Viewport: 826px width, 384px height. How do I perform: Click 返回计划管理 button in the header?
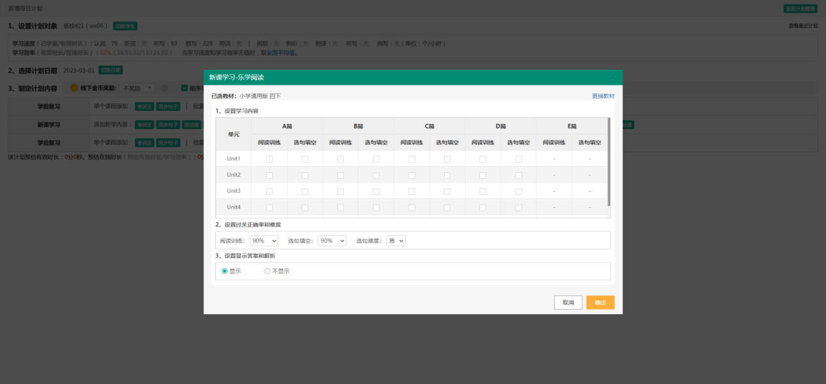coord(800,8)
